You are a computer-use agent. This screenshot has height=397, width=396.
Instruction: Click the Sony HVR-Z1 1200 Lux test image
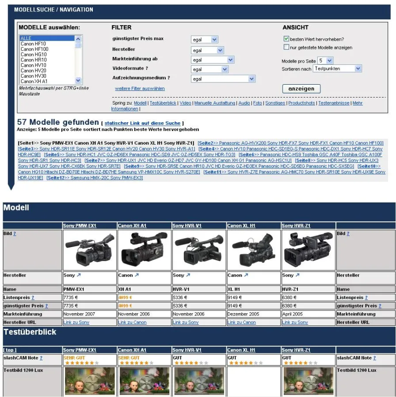308,381
